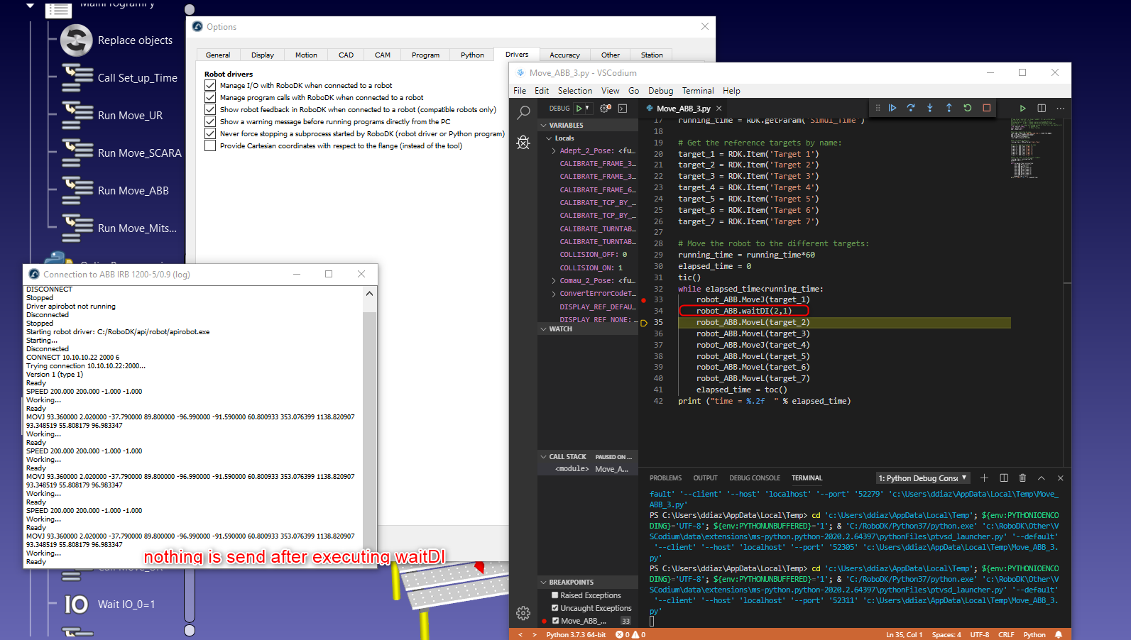This screenshot has height=640, width=1131.
Task: Switch to PROBLEMS panel tab
Action: [665, 478]
